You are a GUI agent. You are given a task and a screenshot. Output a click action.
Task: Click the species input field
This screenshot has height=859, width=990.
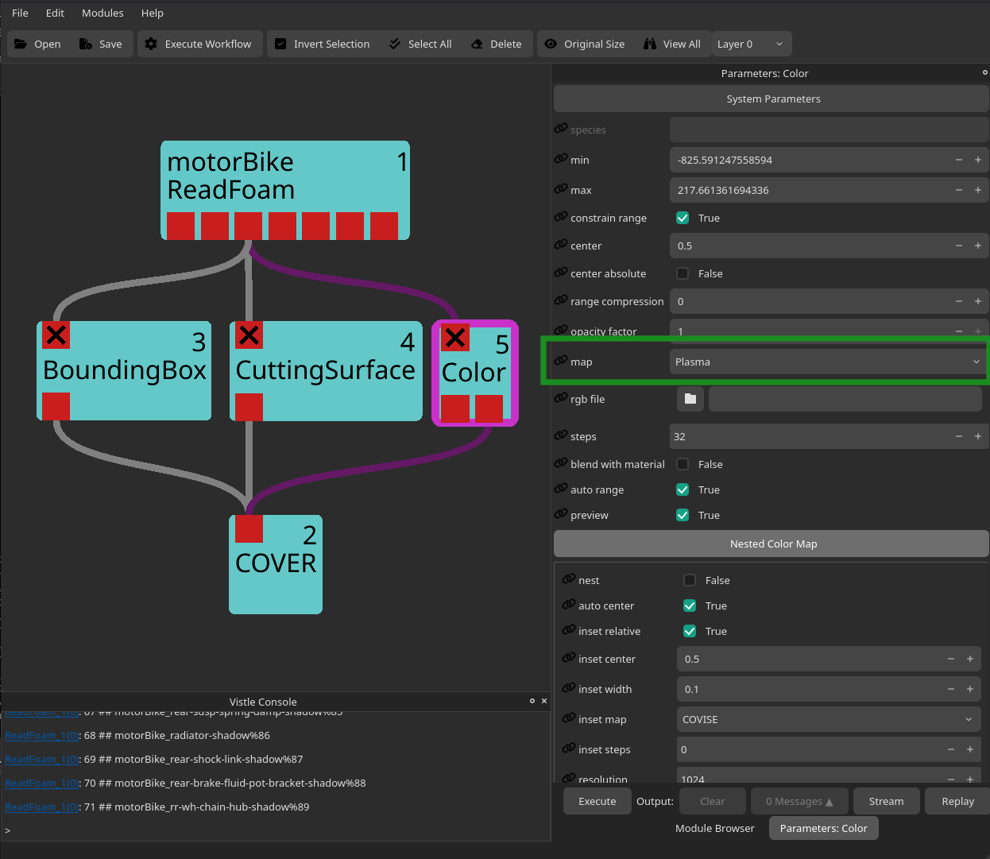tap(829, 130)
